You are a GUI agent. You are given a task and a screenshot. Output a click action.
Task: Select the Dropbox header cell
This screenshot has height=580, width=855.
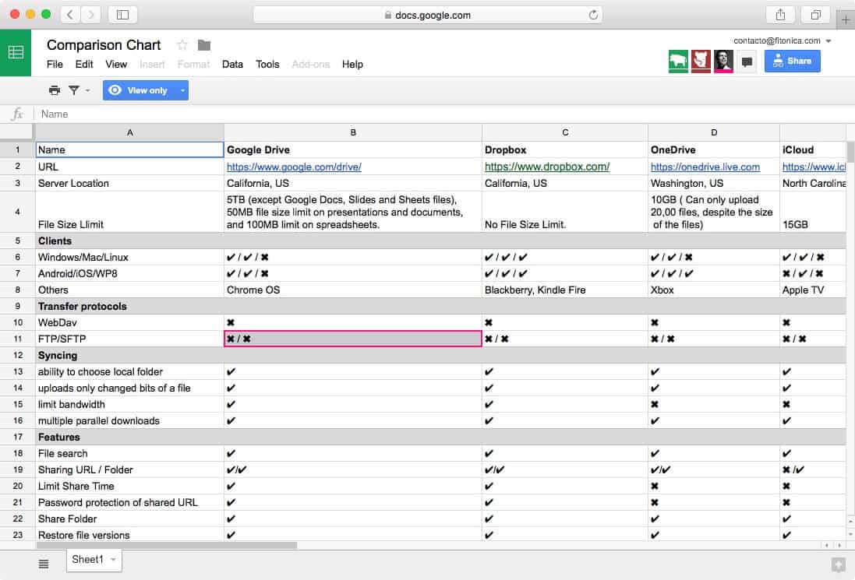(x=565, y=149)
